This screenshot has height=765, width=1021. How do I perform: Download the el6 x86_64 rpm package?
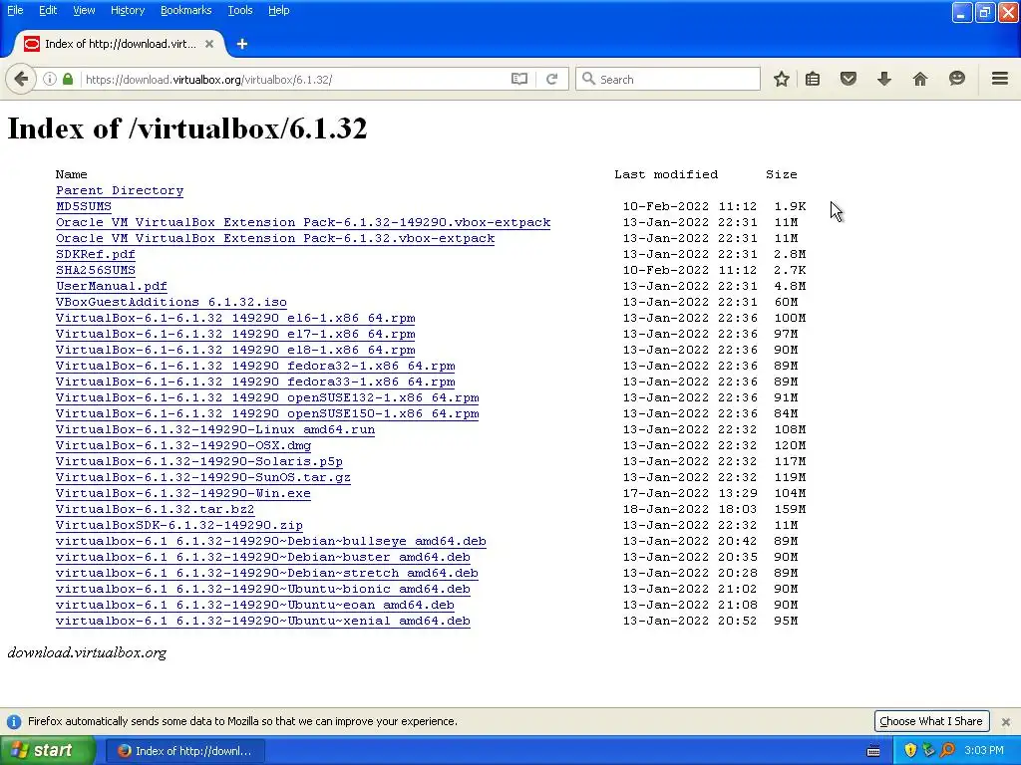tap(235, 318)
